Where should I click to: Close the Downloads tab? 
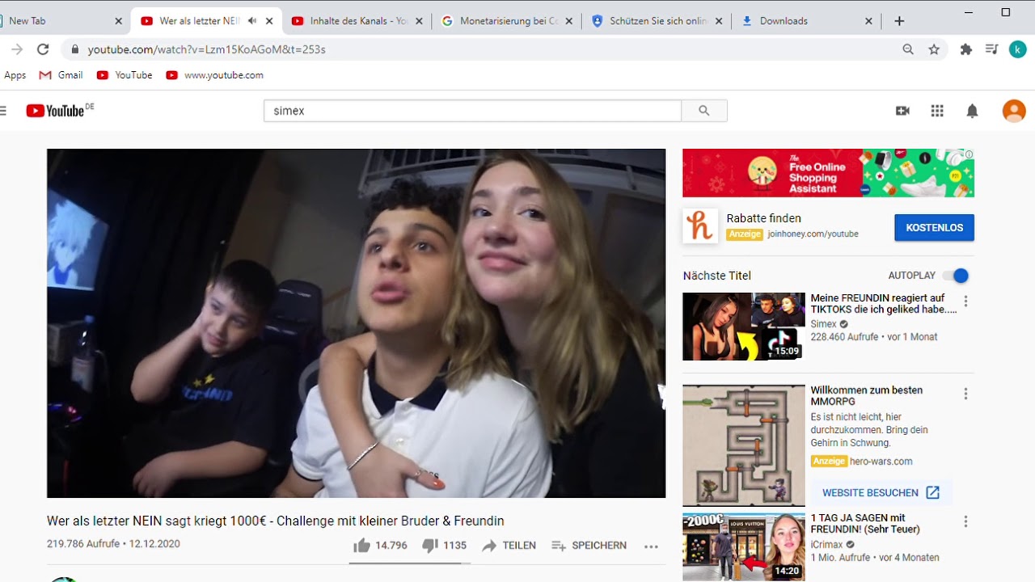pyautogui.click(x=868, y=21)
